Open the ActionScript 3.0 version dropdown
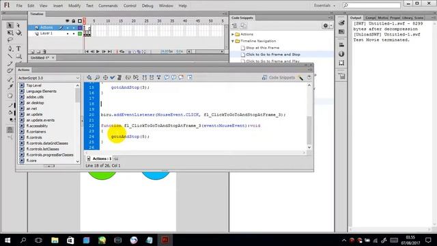Image resolution: width=437 pixels, height=246 pixels. 48,78
